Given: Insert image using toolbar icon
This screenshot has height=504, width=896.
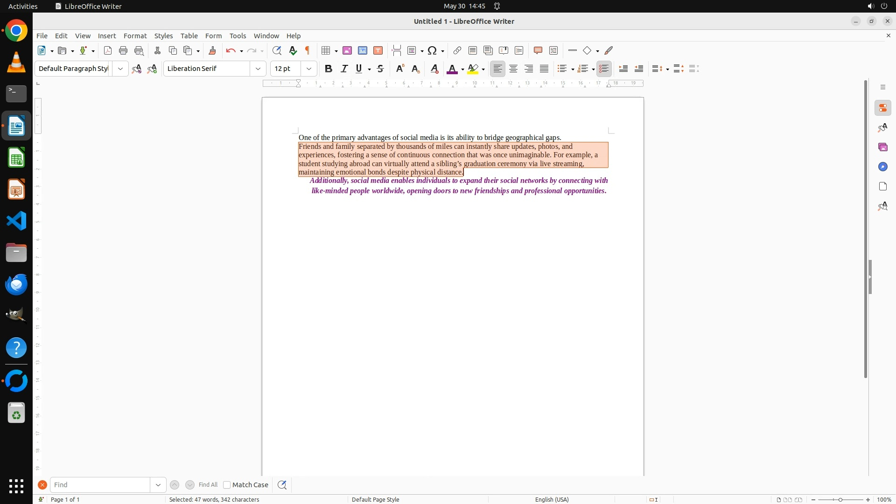Looking at the screenshot, I should (347, 50).
